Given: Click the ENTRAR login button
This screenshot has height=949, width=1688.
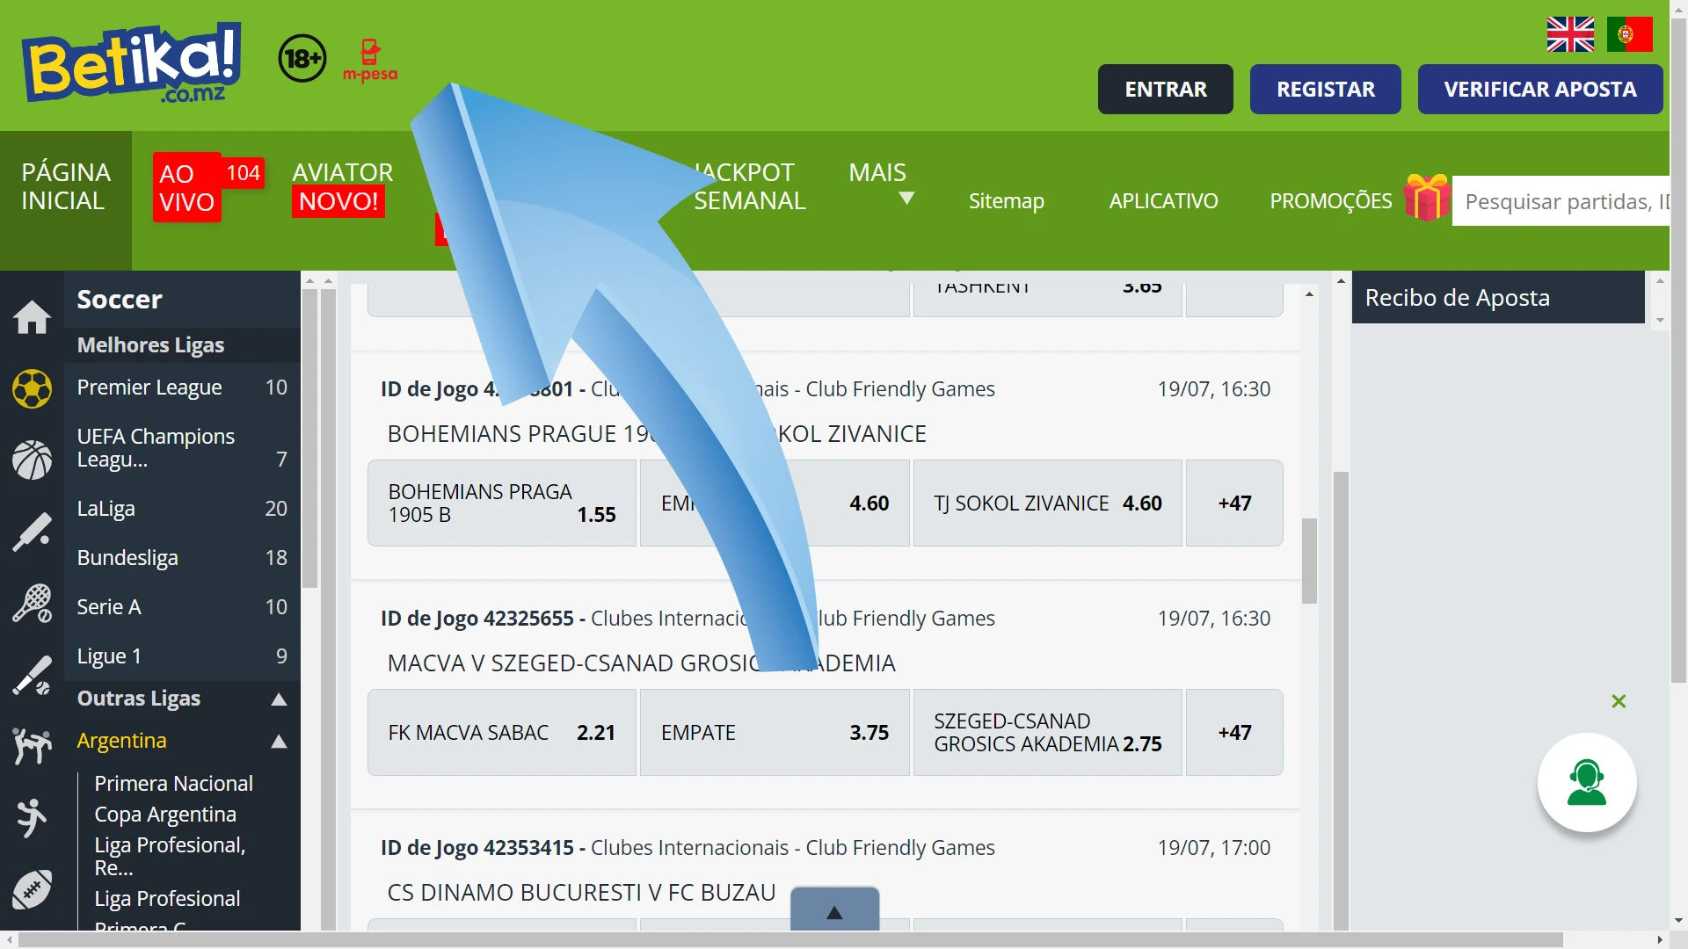Looking at the screenshot, I should point(1165,90).
